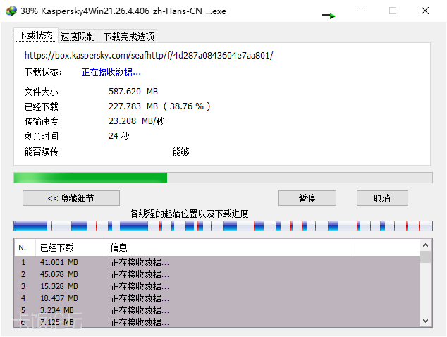447x337 pixels.
Task: Click the 传输速度 label
Action: [x=42, y=121]
